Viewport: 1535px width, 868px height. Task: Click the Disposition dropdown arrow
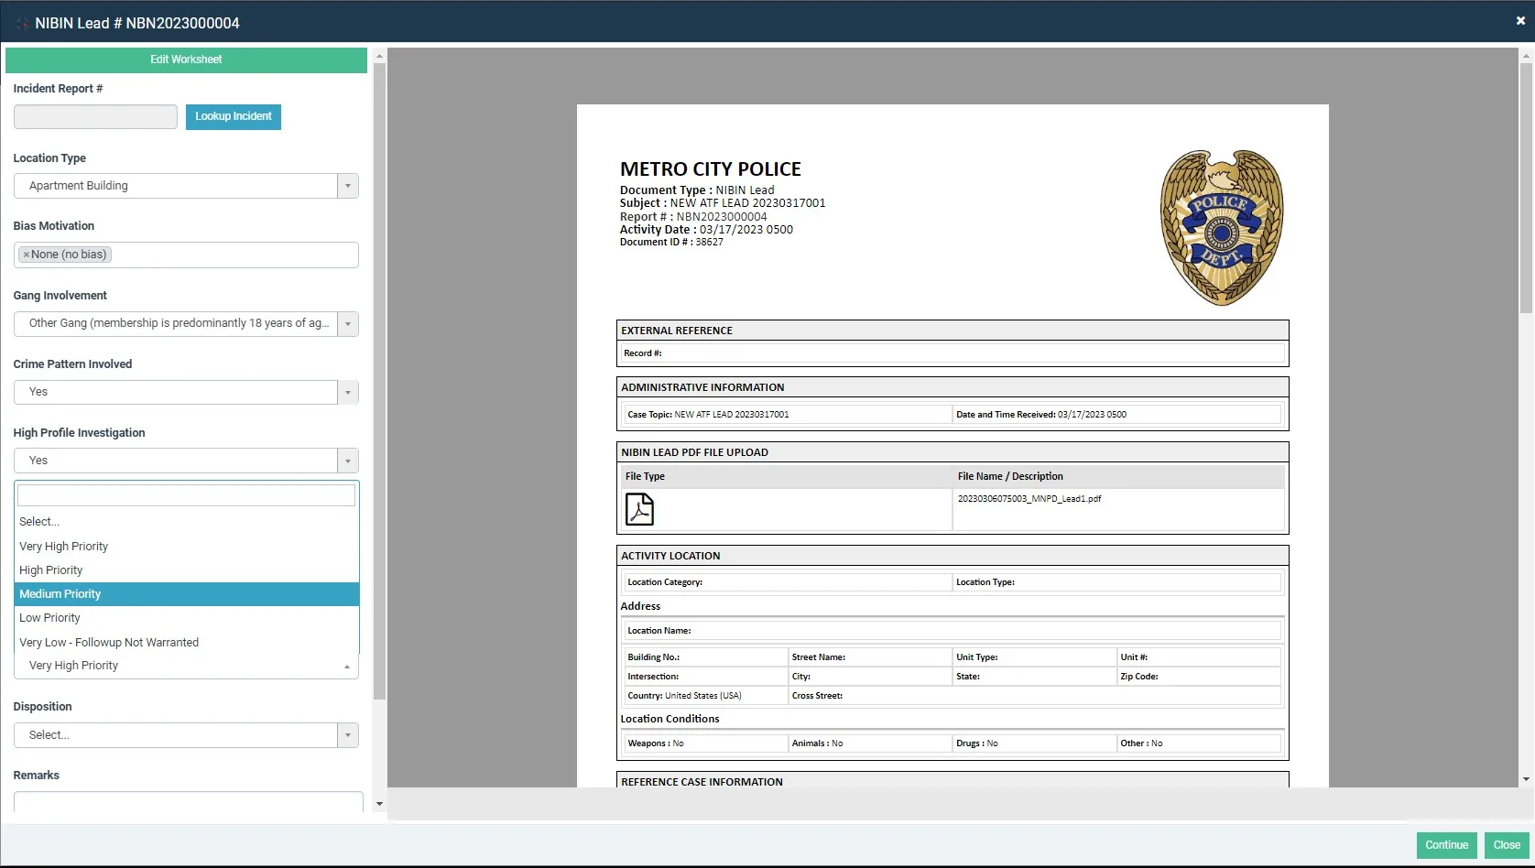346,734
